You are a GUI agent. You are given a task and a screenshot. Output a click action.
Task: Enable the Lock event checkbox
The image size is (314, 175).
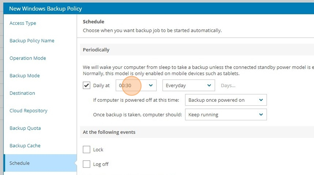click(87, 150)
